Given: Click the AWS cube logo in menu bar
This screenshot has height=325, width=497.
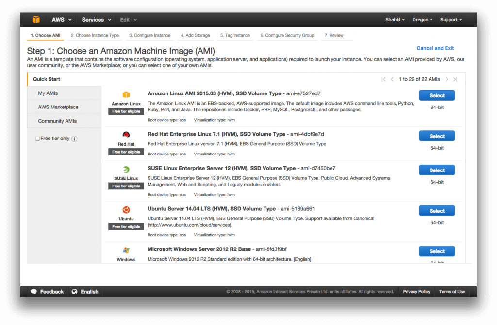Looking at the screenshot, I should (36, 19).
